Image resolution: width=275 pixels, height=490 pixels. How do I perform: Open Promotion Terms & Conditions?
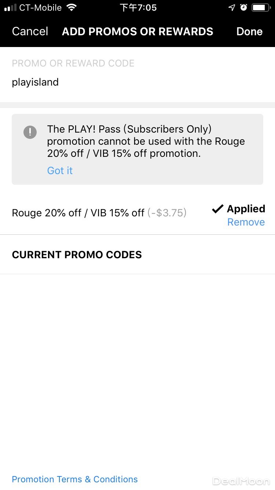pos(75,479)
